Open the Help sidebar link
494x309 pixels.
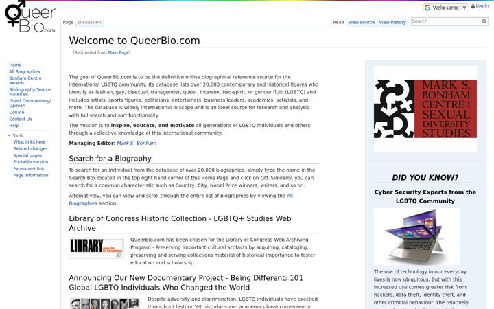14,126
